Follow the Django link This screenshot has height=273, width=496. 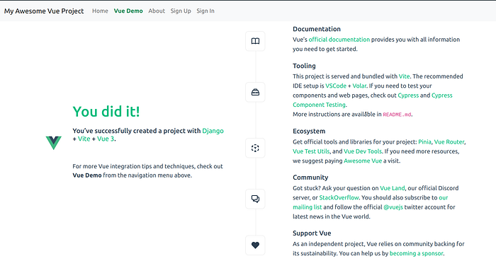point(213,131)
